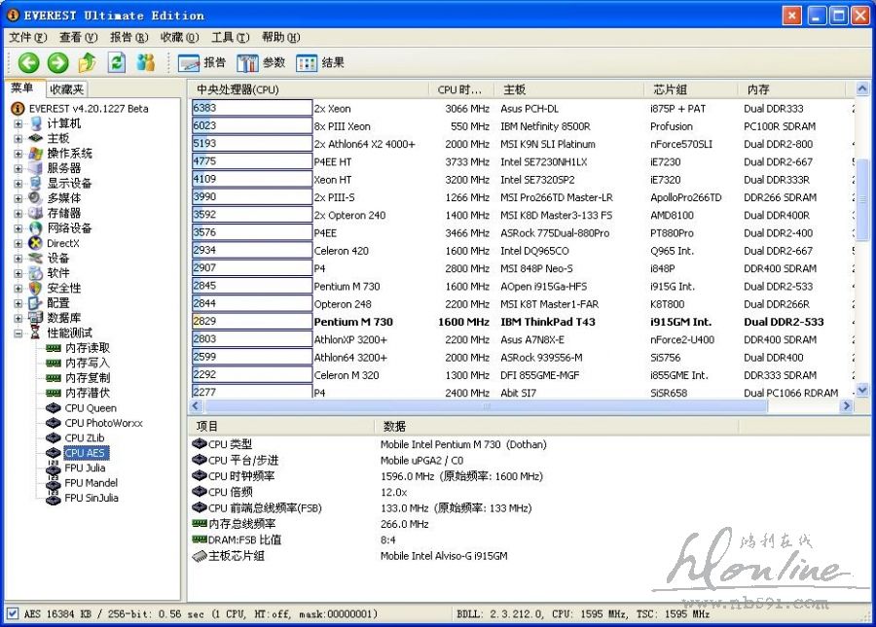Click the 结果 results toolbar button
Viewport: 876px width, 627px height.
coord(320,63)
